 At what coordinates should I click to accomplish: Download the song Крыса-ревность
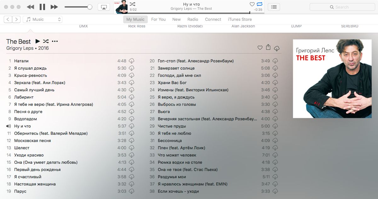tap(132, 76)
